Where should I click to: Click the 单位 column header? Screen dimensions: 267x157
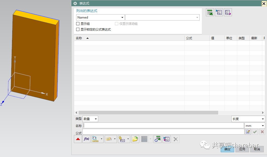tap(231, 38)
